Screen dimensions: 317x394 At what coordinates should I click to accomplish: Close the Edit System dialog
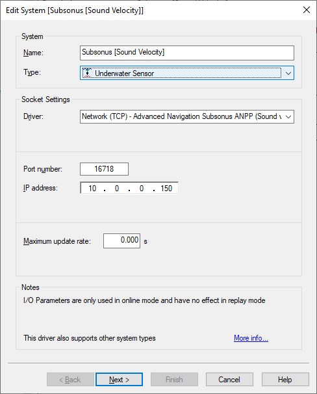pos(307,10)
